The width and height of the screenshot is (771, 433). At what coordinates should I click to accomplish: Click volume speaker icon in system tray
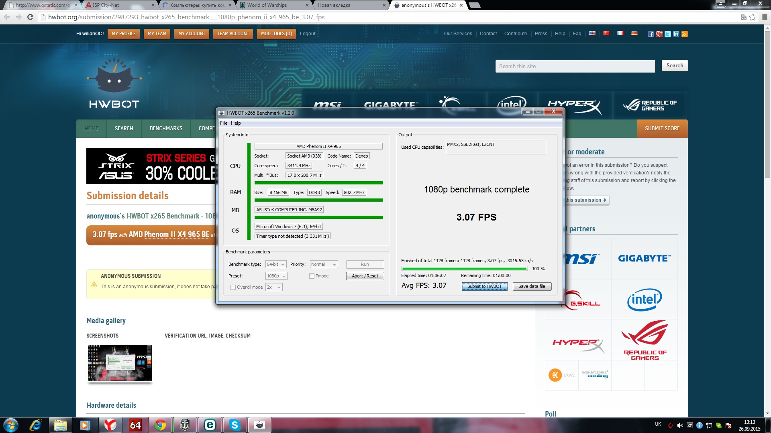[x=680, y=425]
